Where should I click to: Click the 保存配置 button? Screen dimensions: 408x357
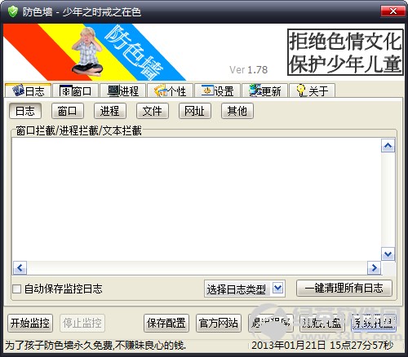point(166,323)
